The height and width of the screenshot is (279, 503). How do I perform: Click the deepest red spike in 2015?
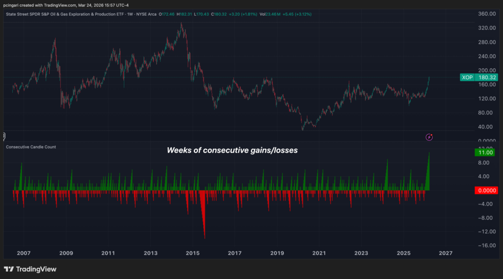[204, 235]
